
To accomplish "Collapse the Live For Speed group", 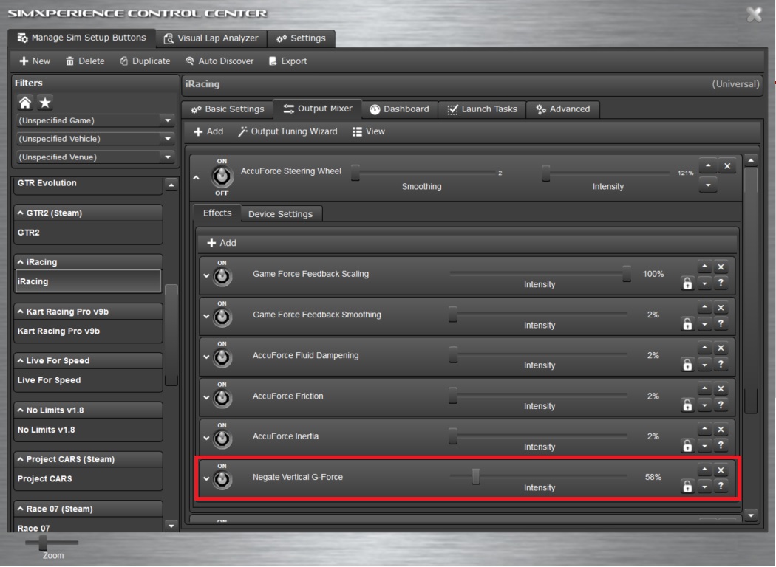I will pyautogui.click(x=20, y=360).
